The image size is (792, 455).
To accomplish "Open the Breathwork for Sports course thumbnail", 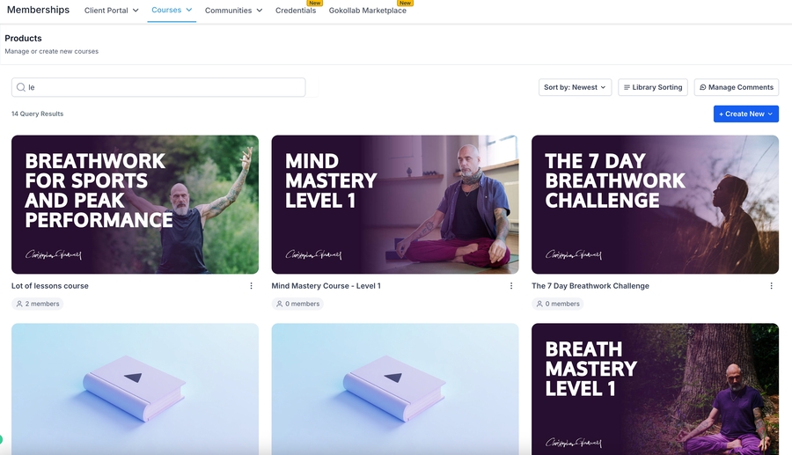I will click(x=135, y=204).
